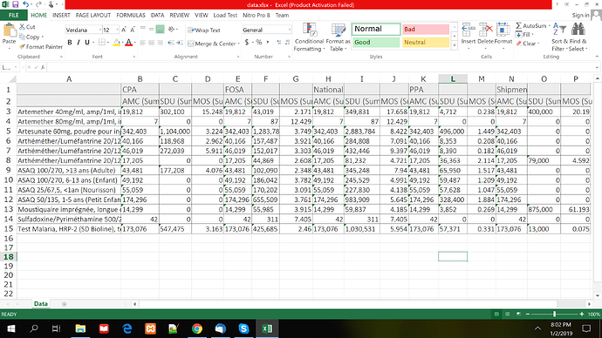The image size is (602, 338).
Task: Undo the last action
Action: pyautogui.click(x=25, y=4)
